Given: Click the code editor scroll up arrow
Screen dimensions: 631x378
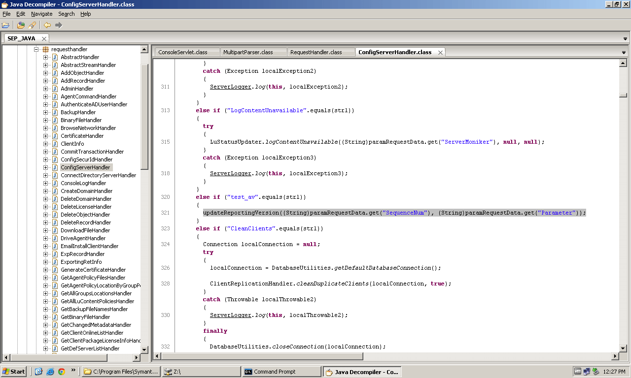Looking at the screenshot, I should click(x=623, y=63).
